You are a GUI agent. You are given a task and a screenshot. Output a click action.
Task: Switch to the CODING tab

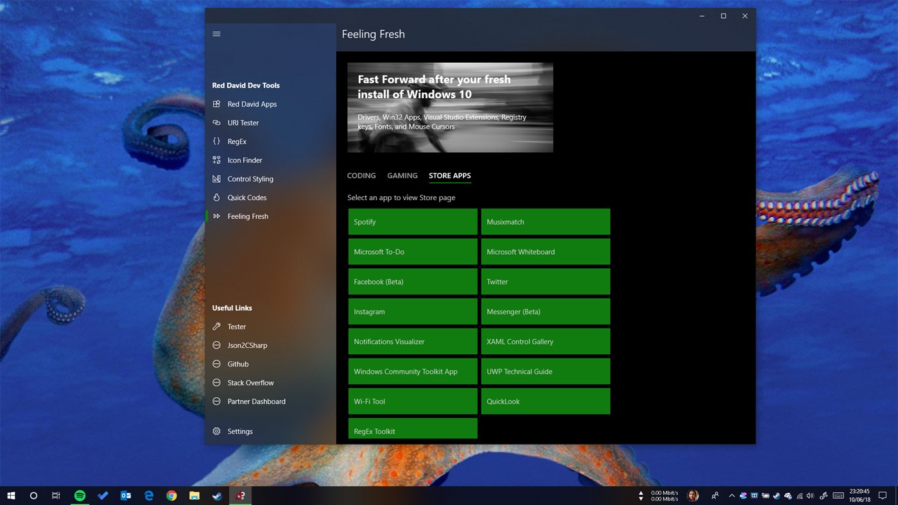tap(361, 175)
